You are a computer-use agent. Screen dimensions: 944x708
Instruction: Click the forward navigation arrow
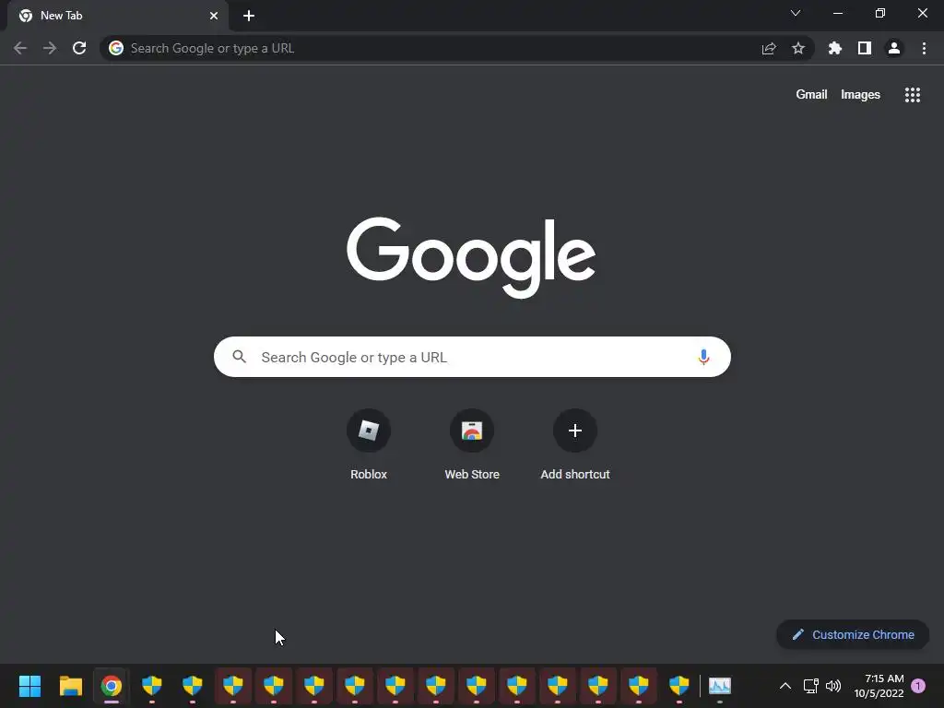pos(50,48)
